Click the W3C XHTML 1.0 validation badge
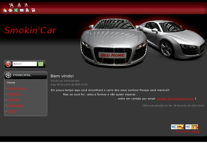The image size is (207, 155). click(x=192, y=127)
